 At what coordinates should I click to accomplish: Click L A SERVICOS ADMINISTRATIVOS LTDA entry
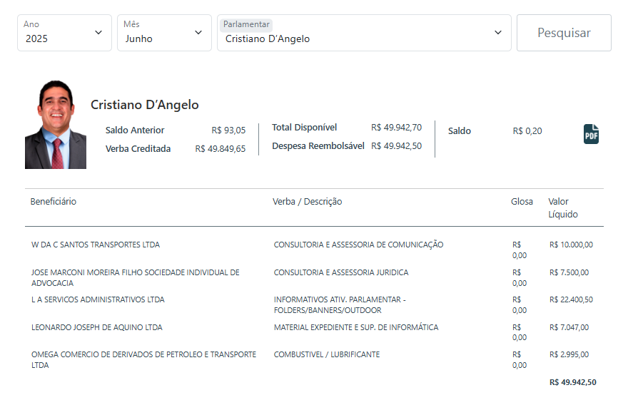(98, 299)
